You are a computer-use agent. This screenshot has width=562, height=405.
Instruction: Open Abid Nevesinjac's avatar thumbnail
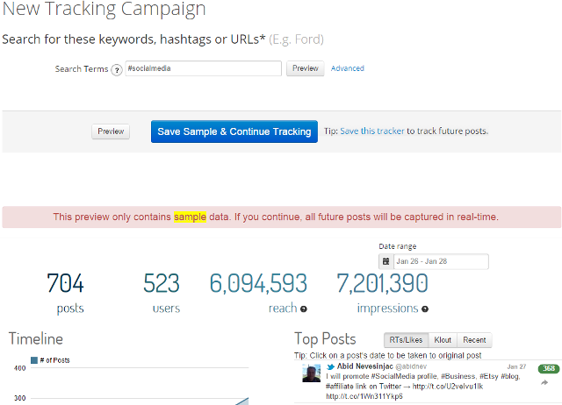[x=311, y=374]
